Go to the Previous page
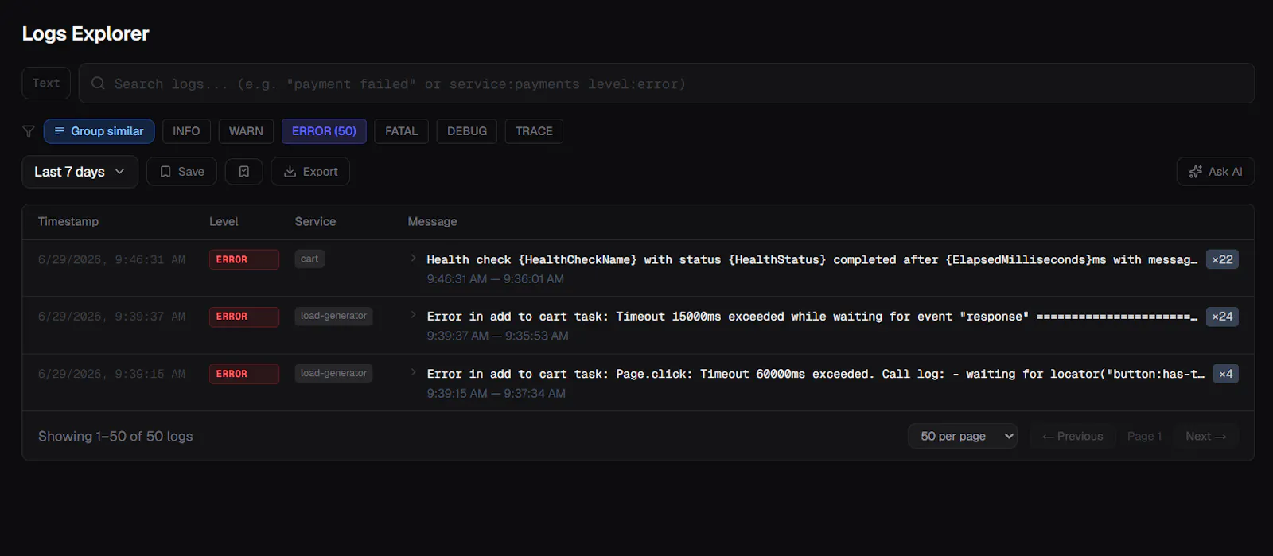Viewport: 1273px width, 556px height. tap(1073, 436)
